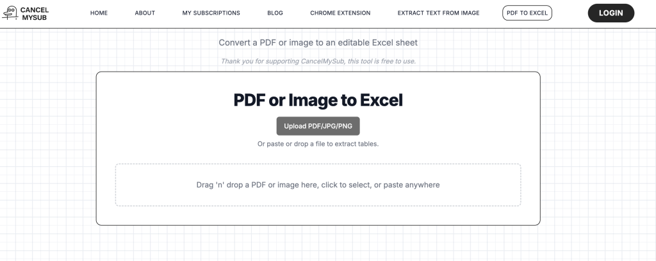
Task: Go to the ABOUT page
Action: pyautogui.click(x=145, y=13)
